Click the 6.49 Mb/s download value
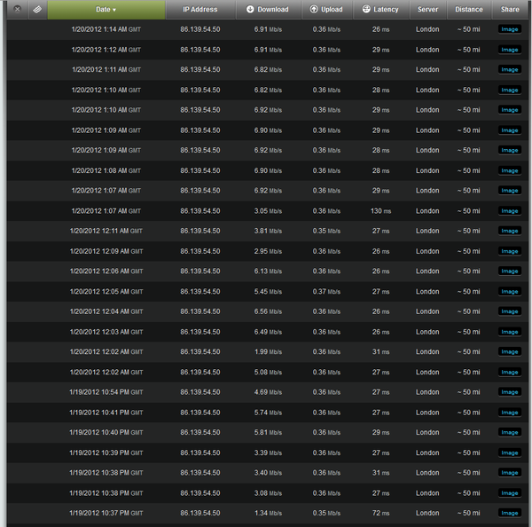Screen dimensions: 532x527 click(x=268, y=332)
